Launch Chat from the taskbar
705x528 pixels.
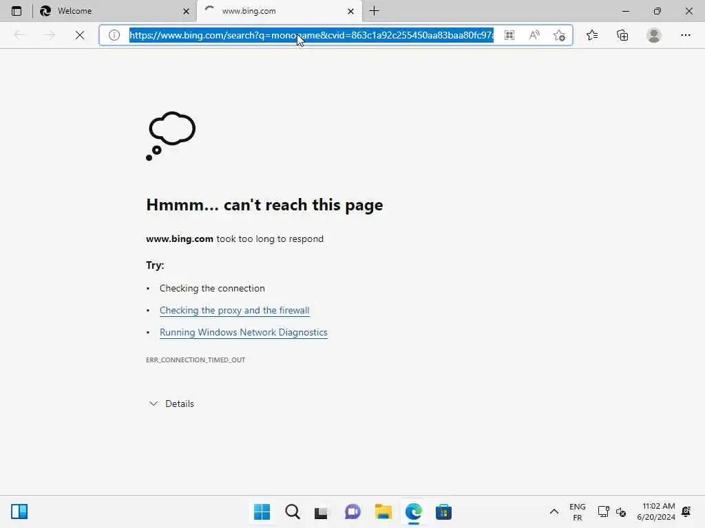coord(352,511)
